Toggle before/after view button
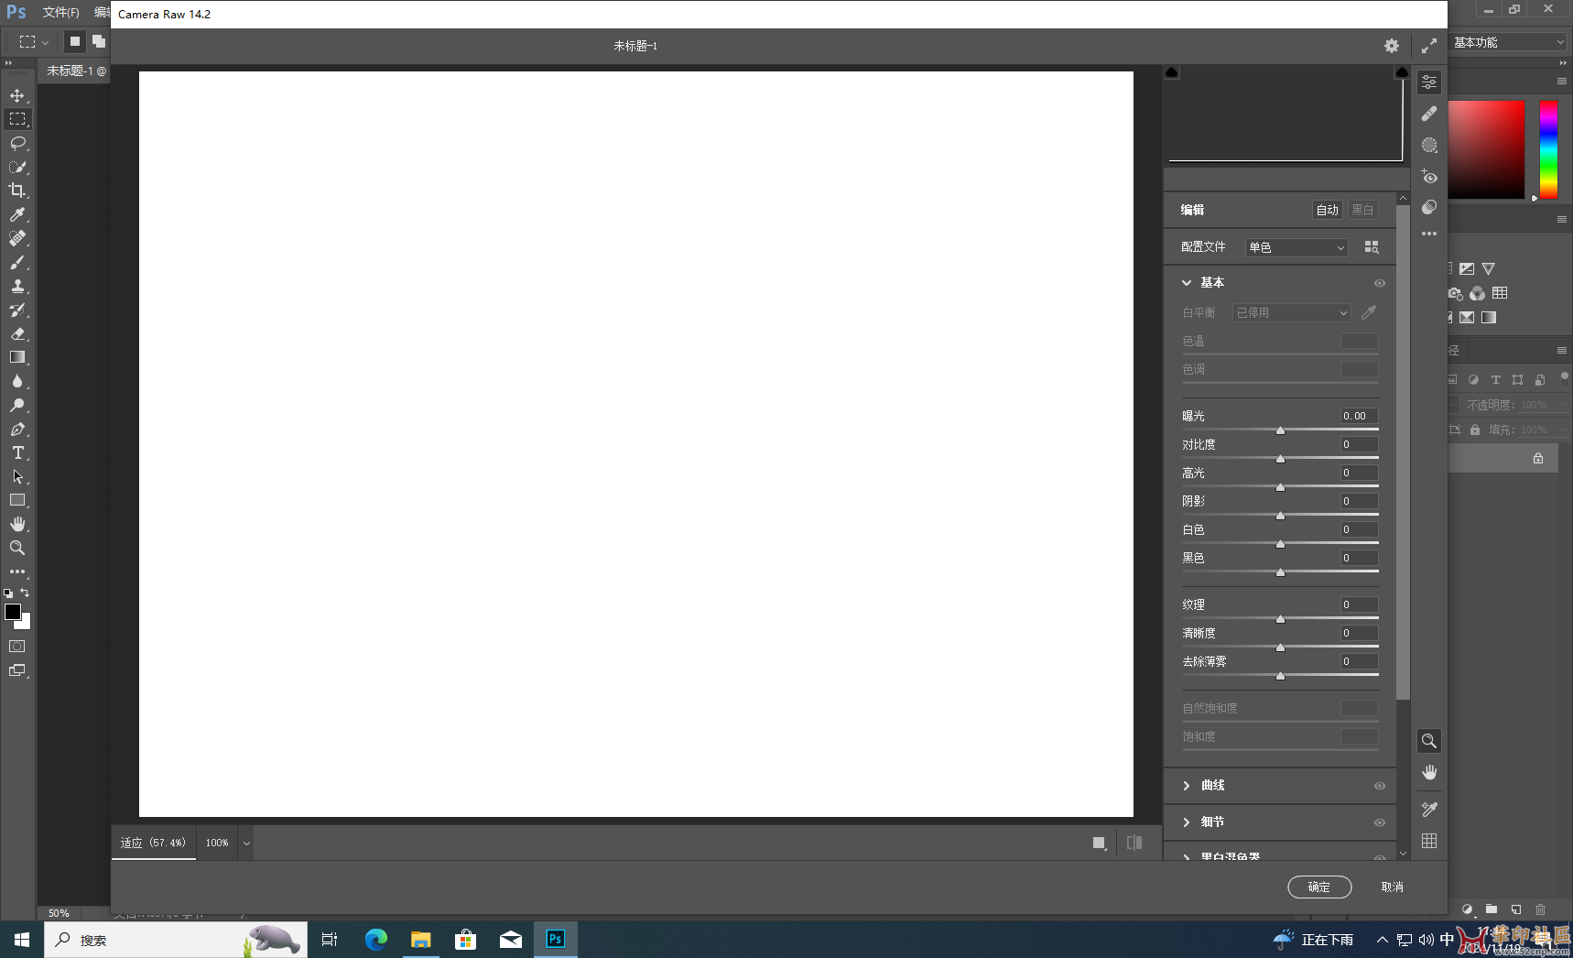This screenshot has height=958, width=1573. (1134, 843)
